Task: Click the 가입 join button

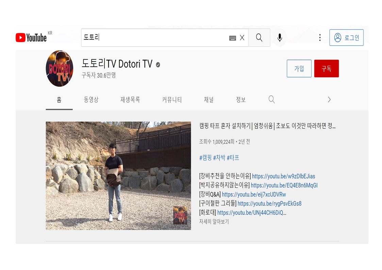Action: point(299,68)
